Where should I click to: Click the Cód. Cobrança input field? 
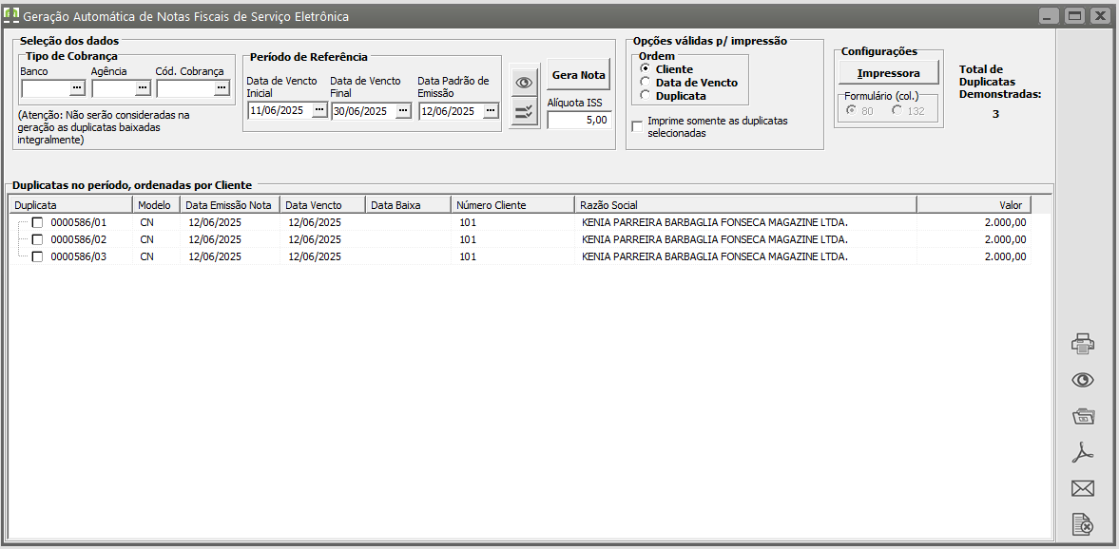click(185, 87)
